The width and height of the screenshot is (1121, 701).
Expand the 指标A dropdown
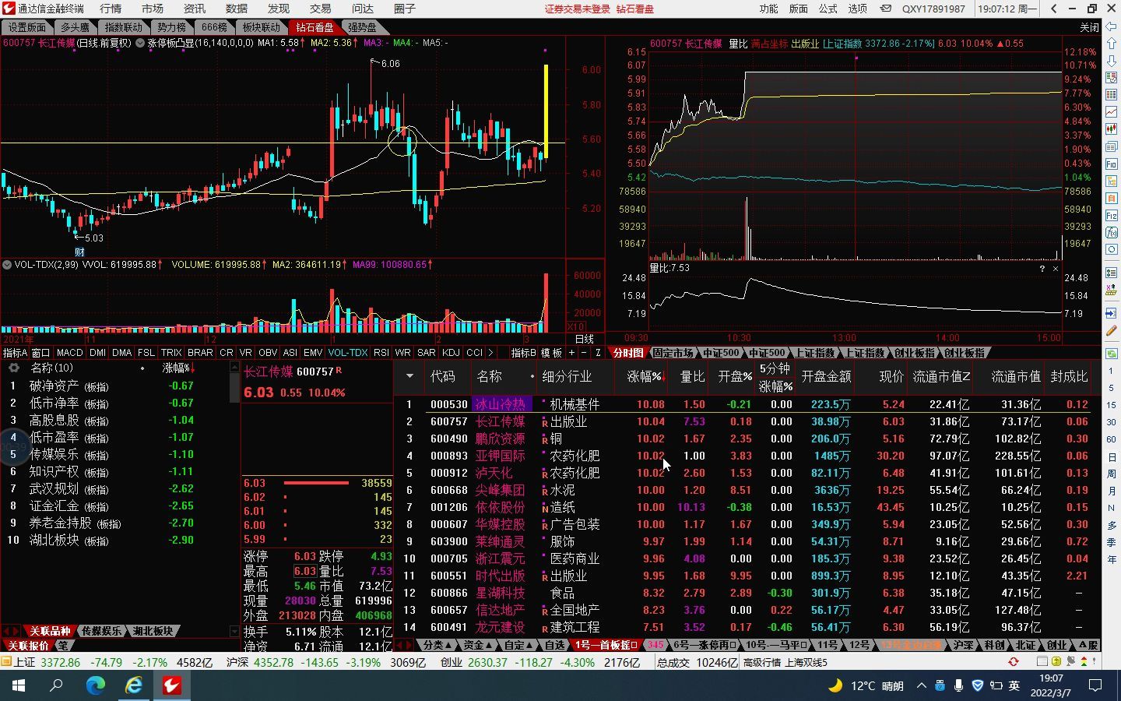tap(15, 352)
